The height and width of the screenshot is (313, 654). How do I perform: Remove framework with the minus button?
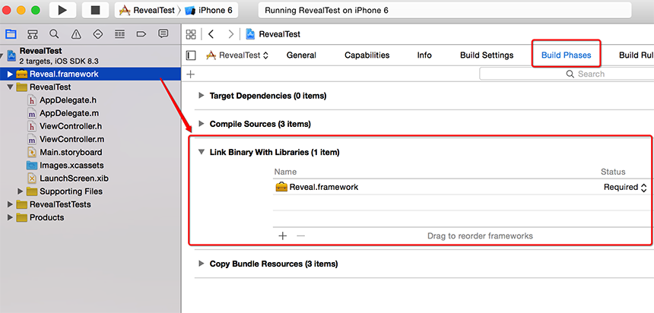click(x=300, y=236)
